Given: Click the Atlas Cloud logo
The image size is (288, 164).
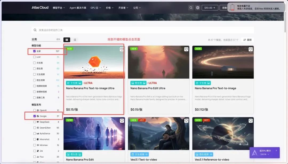Looking at the screenshot, I should (x=40, y=7).
